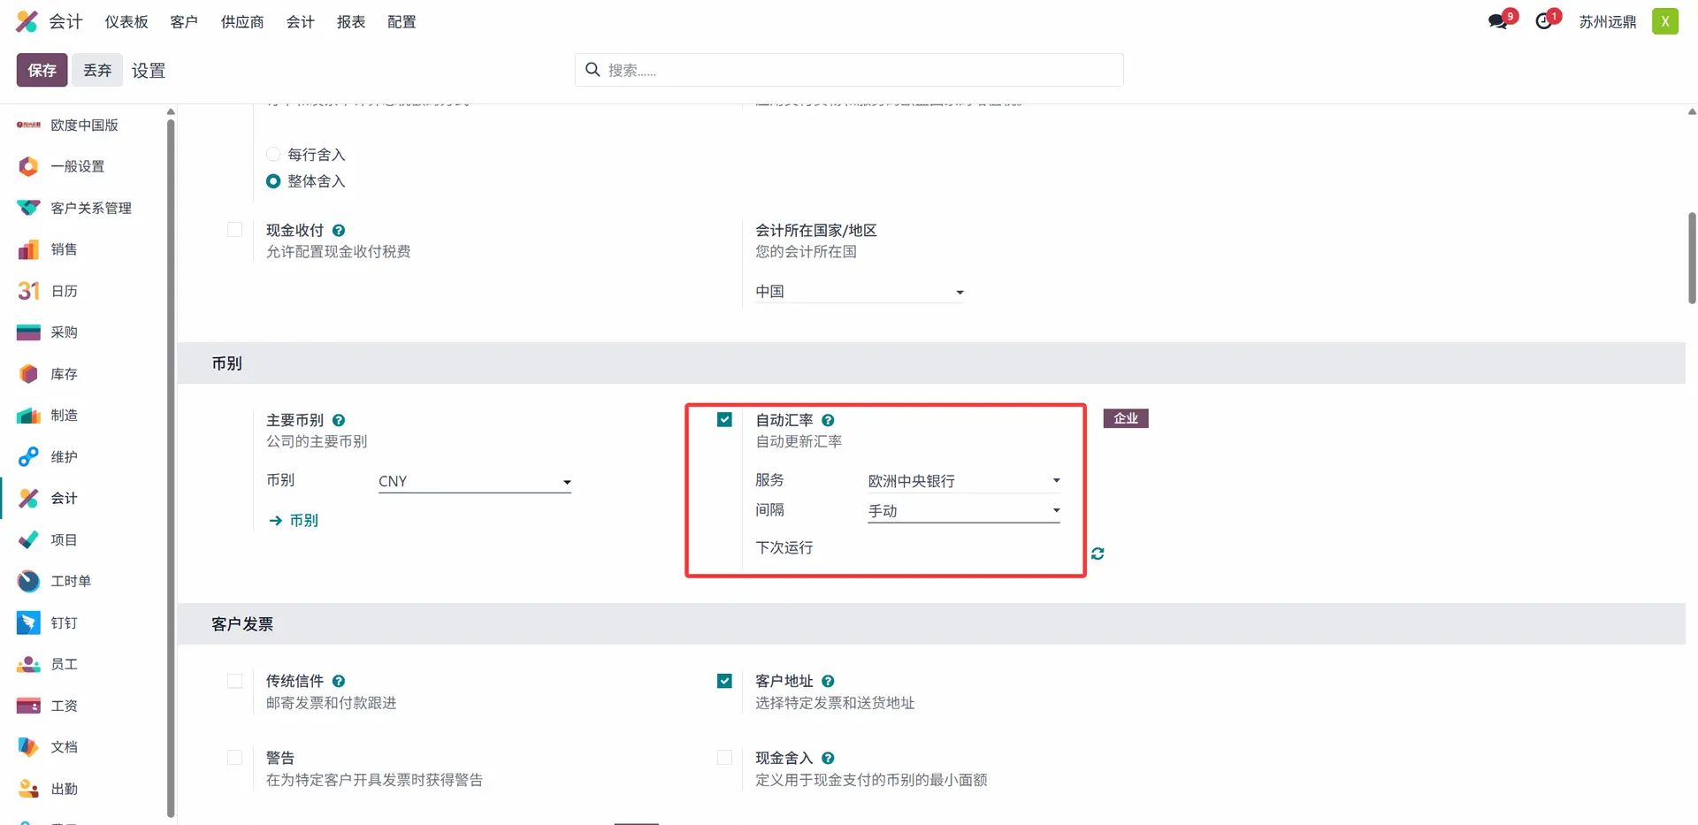Click the refresh exchange rates icon

(x=1098, y=554)
